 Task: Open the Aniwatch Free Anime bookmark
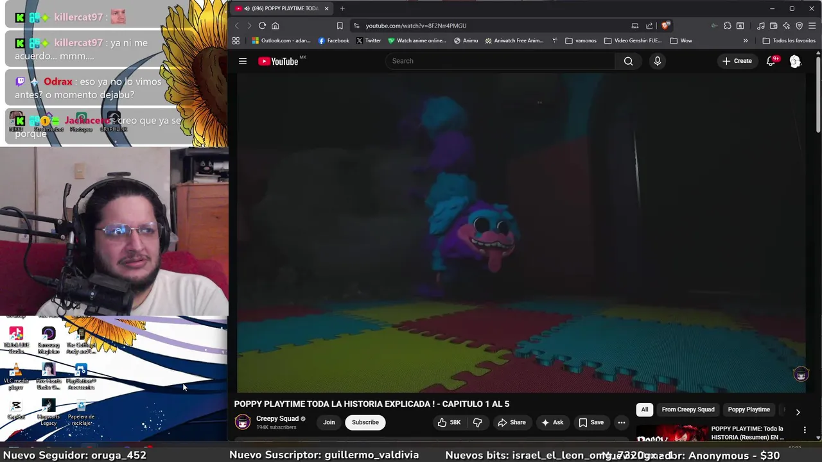click(x=514, y=40)
